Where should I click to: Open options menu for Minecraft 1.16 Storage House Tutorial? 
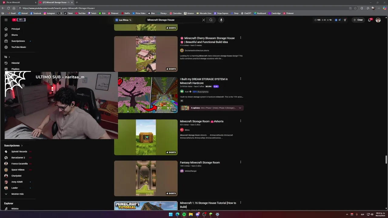(241, 203)
